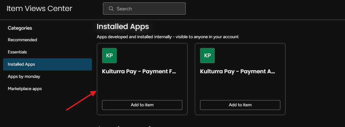The width and height of the screenshot is (345, 127).
Task: Click the Categories sidebar heading
Action: 20,28
